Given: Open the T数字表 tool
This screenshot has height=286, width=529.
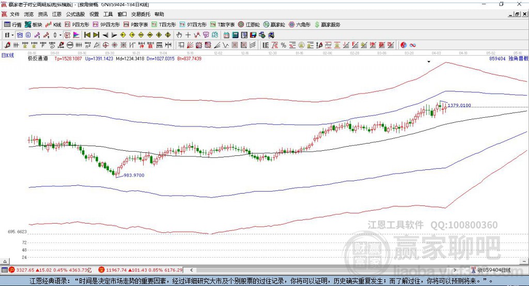Looking at the screenshot, I should coord(222,25).
